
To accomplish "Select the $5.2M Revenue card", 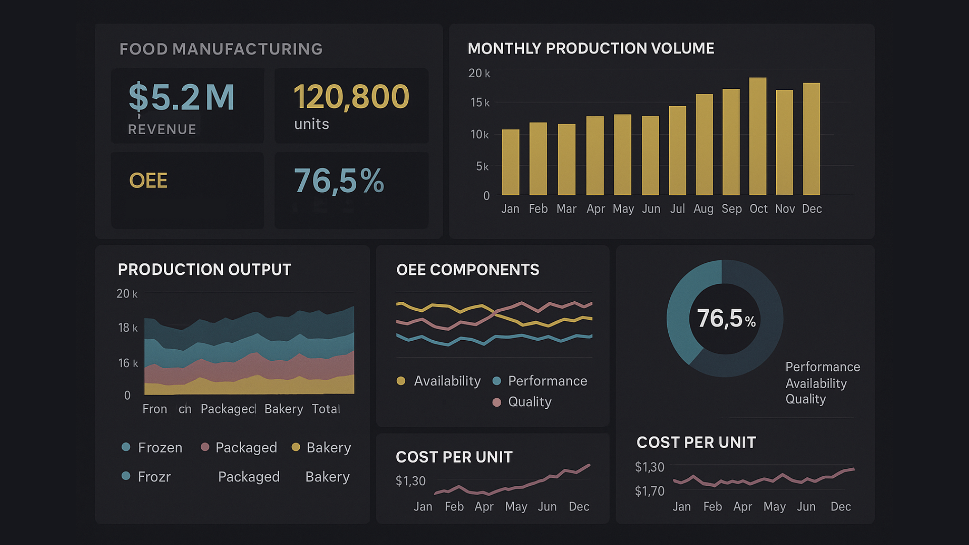I will 187,106.
